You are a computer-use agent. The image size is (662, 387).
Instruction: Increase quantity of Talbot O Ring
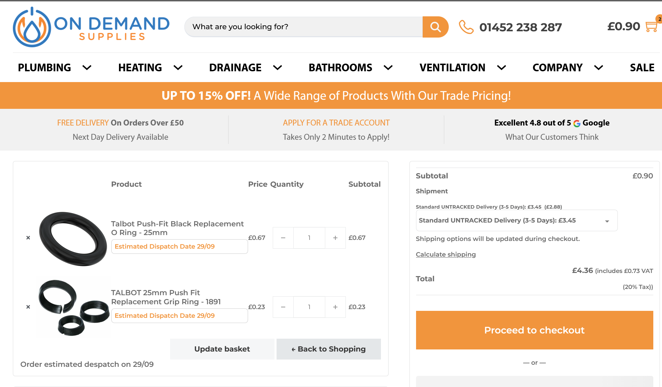(335, 238)
